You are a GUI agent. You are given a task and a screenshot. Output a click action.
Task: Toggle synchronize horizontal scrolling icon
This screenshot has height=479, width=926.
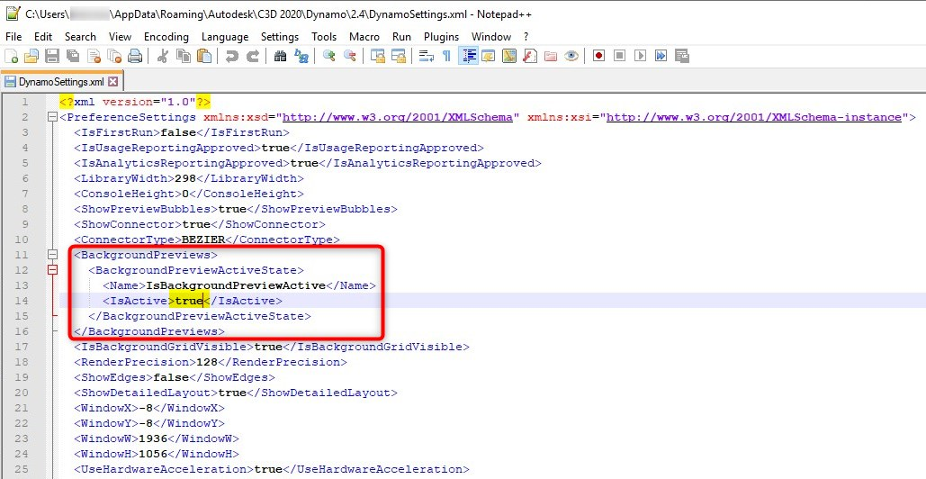(399, 56)
